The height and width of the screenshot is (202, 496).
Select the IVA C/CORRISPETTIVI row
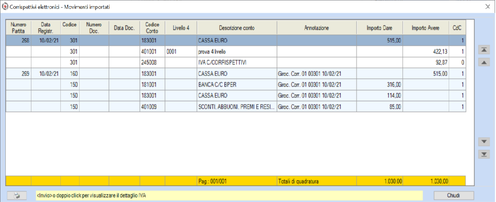tap(235, 62)
